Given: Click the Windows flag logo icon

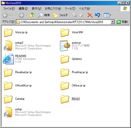Looking at the screenshot, I should pyautogui.click(x=125, y=8).
